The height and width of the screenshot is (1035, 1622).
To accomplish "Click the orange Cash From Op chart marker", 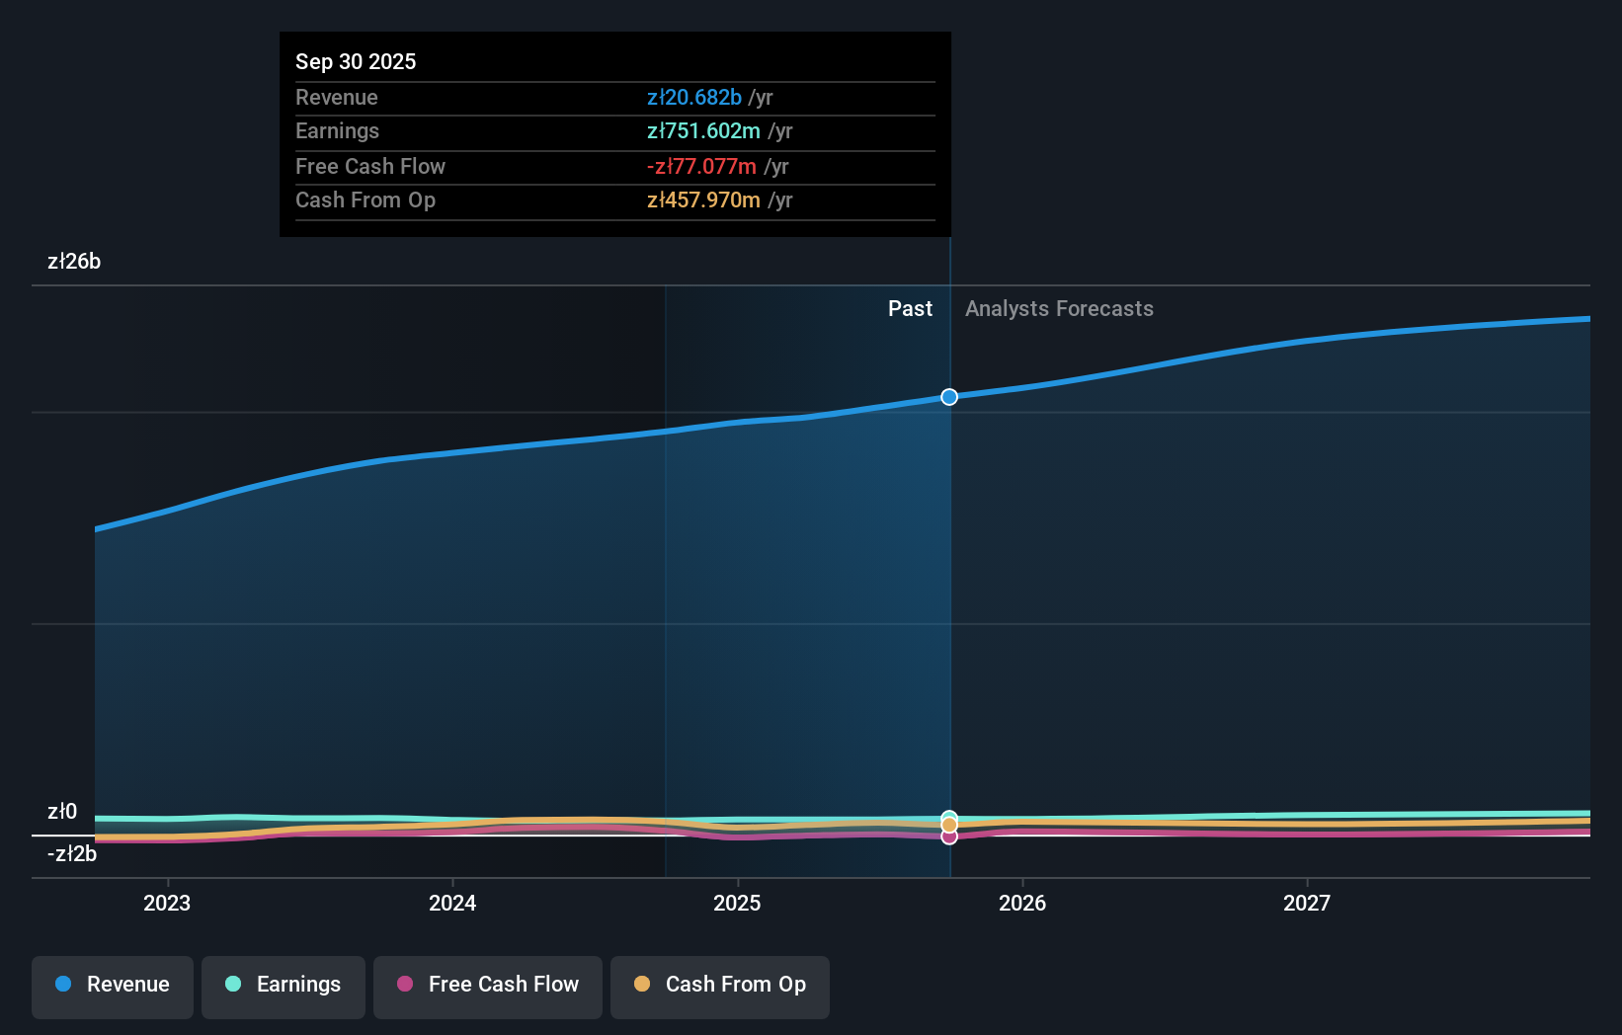I will coord(949,825).
